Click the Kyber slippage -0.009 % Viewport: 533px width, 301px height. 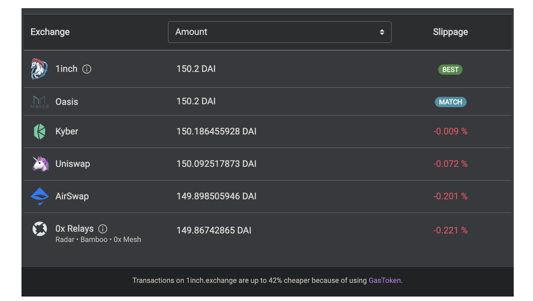coord(450,131)
